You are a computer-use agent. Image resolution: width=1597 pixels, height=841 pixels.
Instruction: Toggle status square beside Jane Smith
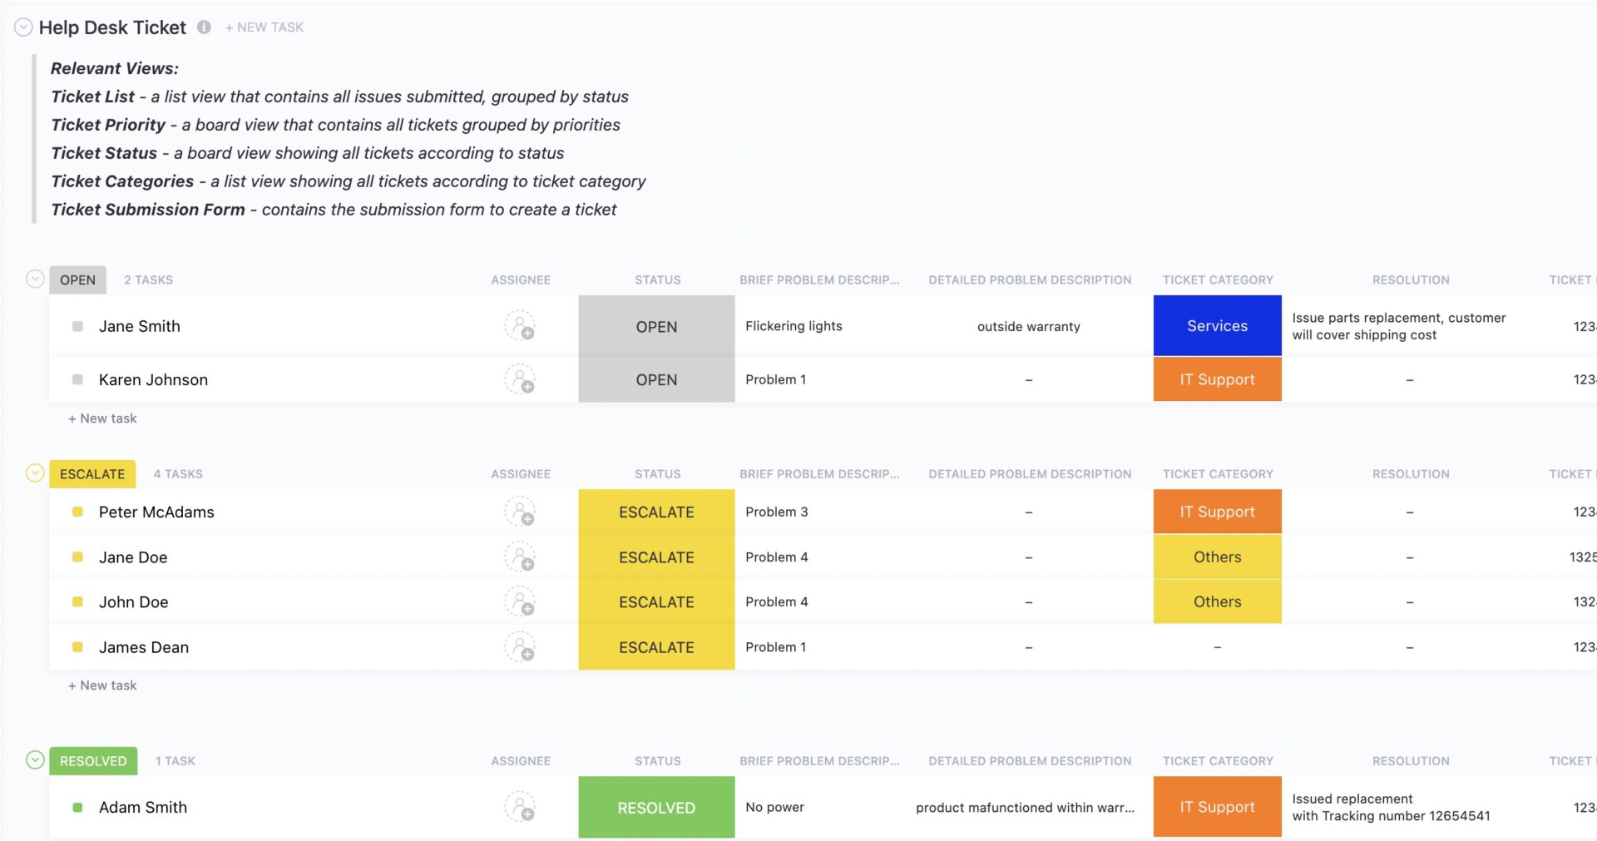pyautogui.click(x=77, y=326)
